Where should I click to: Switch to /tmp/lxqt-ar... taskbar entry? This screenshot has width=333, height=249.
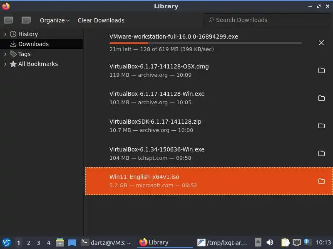(222, 242)
